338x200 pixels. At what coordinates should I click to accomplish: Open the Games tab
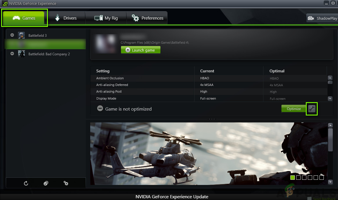24,18
